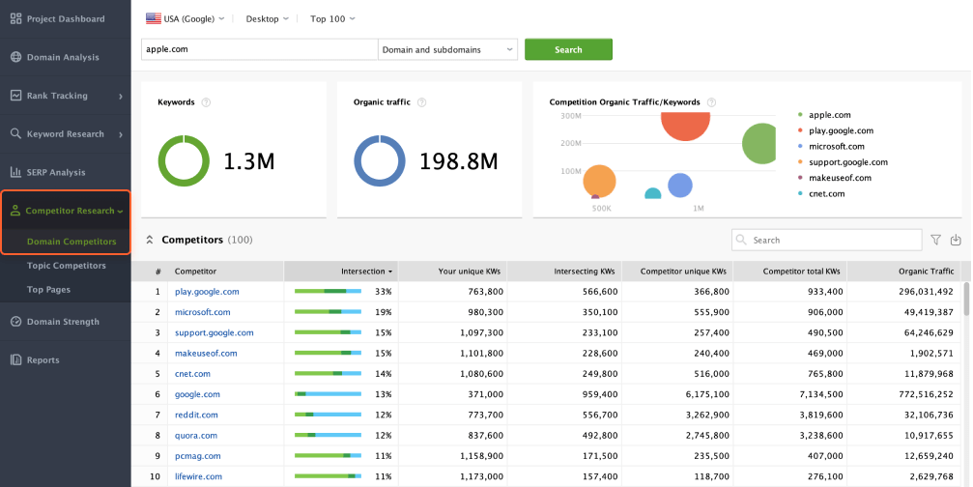Open Top Pages submenu item

tap(48, 290)
